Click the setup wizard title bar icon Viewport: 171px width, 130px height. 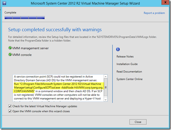pyautogui.click(x=4, y=3)
